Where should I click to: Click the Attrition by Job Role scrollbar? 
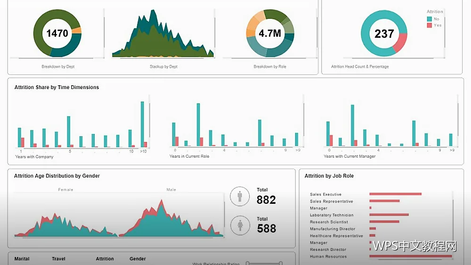tap(453, 224)
